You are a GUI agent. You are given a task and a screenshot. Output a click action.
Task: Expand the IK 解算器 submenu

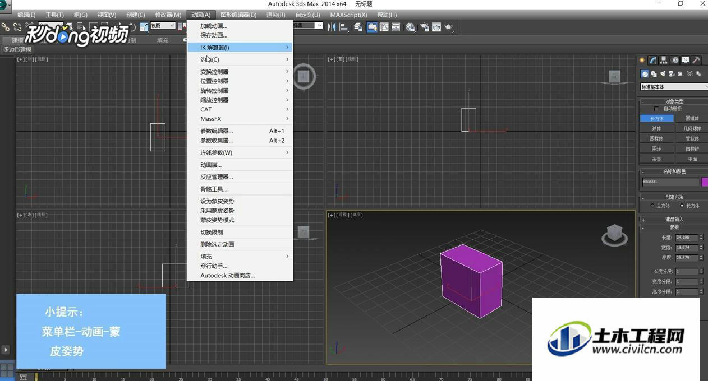click(240, 48)
